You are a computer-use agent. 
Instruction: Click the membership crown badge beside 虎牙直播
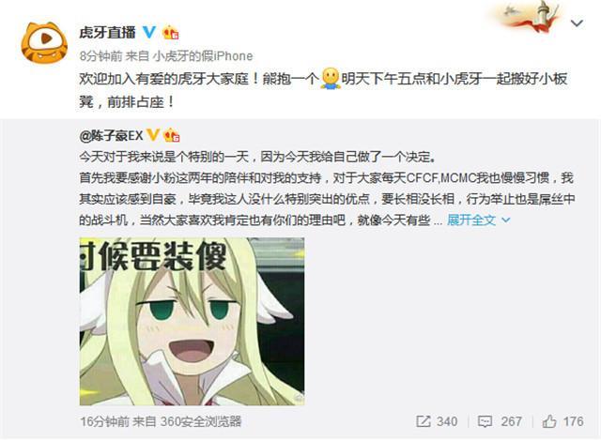click(171, 33)
